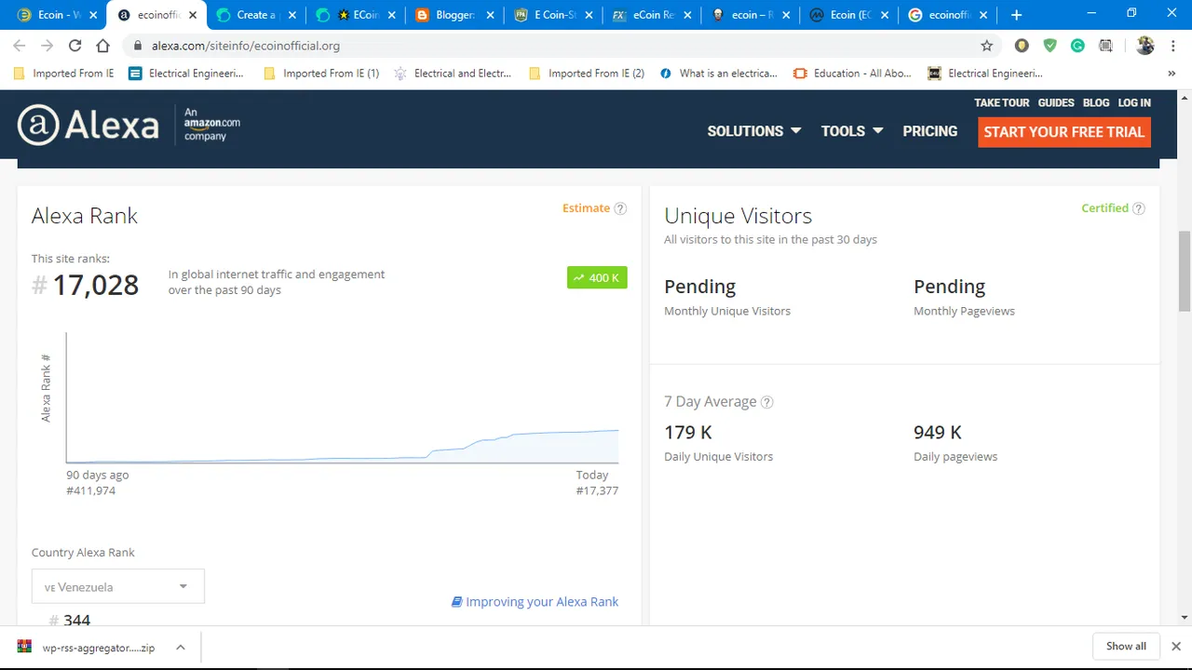
Task: Switch to the Create a tab
Action: click(255, 15)
